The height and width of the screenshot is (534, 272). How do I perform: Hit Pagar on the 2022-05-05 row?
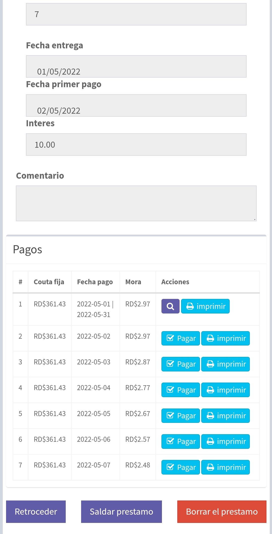[x=180, y=416]
